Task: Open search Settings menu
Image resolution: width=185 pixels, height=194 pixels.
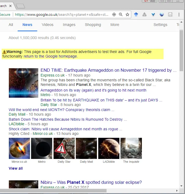Action: point(160,25)
